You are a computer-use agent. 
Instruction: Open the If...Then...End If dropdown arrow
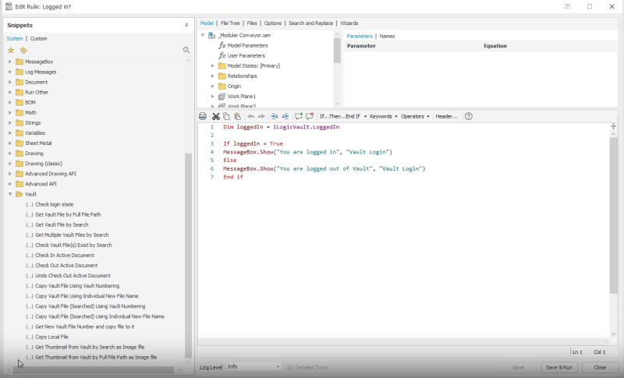click(365, 116)
